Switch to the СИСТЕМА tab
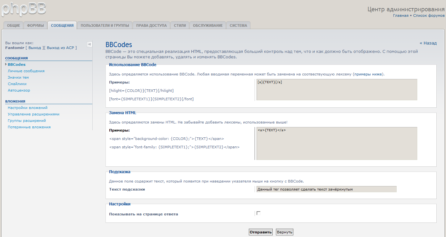Viewport: 446px width, 237px height. point(238,25)
